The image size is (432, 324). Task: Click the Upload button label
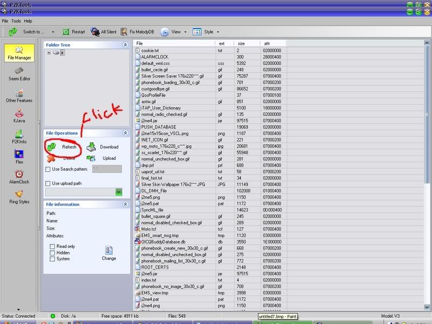[x=109, y=158]
